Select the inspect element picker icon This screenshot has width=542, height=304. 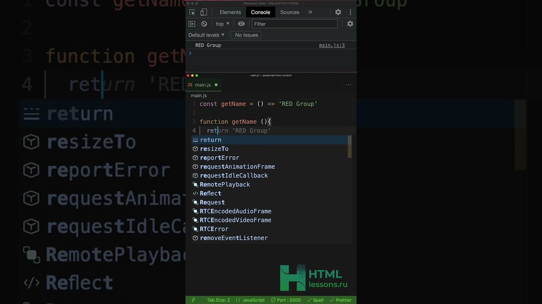192,12
